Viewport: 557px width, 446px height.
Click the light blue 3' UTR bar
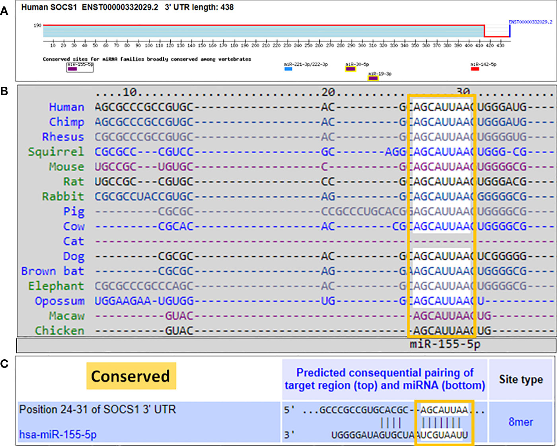point(263,31)
